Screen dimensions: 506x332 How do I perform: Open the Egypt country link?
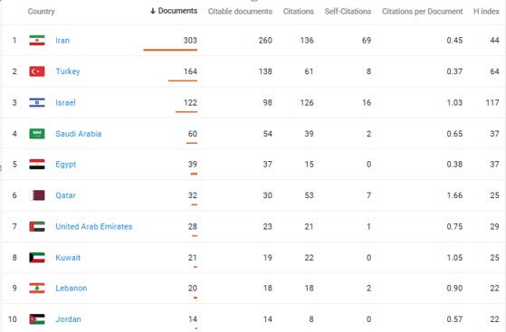66,165
